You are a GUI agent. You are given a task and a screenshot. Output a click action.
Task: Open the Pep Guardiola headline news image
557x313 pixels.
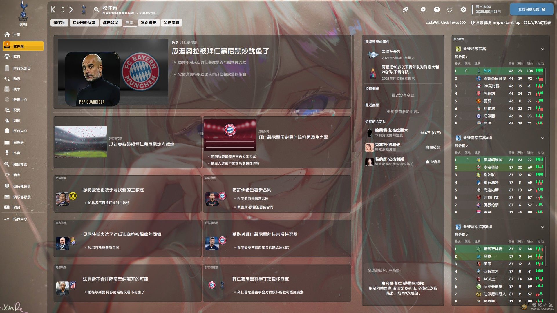click(x=113, y=72)
